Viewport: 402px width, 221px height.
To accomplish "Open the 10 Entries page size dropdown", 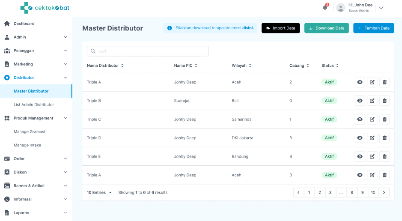I will (x=99, y=193).
